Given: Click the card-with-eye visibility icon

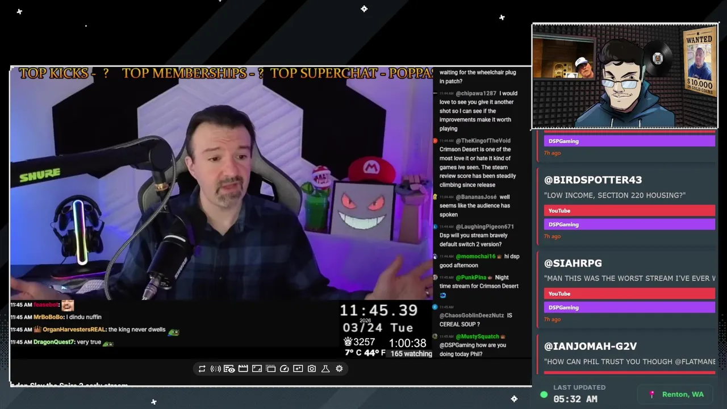Looking at the screenshot, I should [229, 369].
